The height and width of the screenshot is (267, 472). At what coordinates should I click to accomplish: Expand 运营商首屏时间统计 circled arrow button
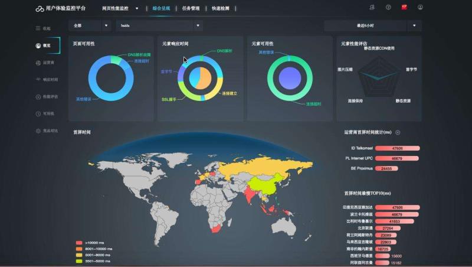[398, 132]
